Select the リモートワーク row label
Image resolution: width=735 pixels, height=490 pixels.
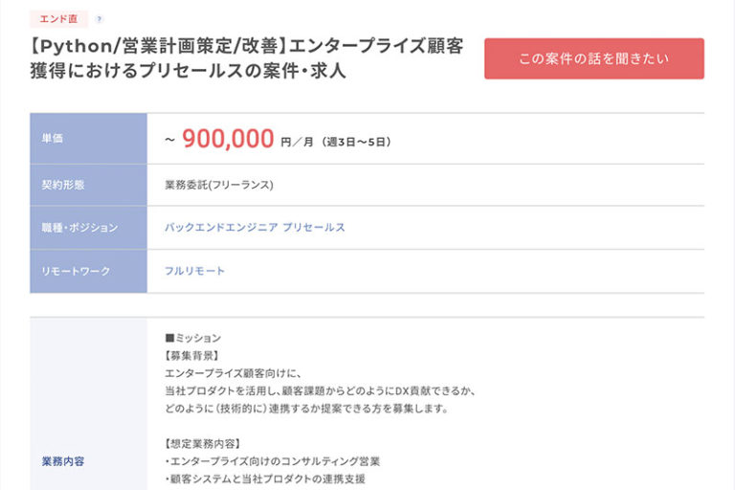coord(88,271)
